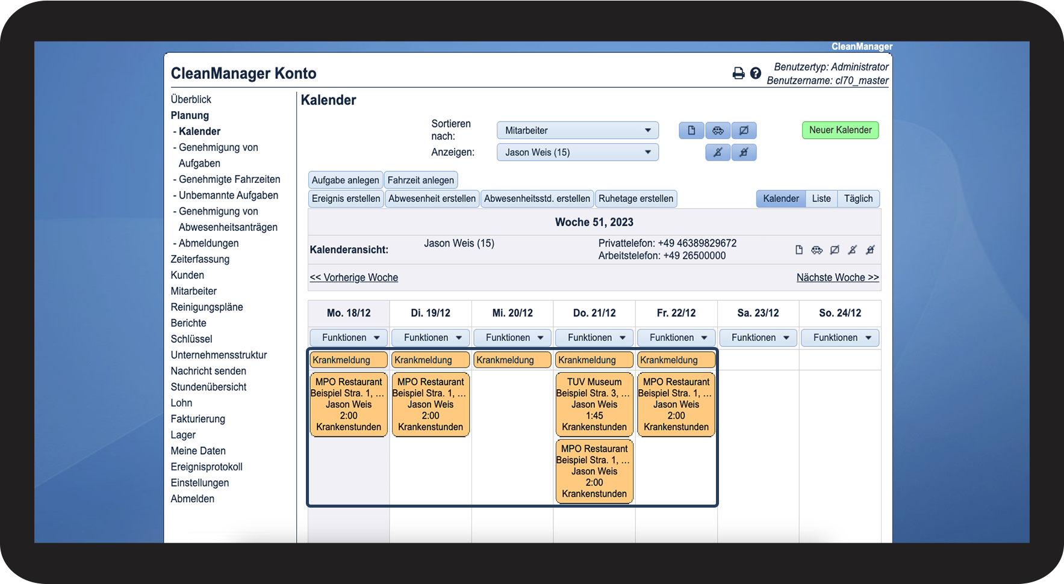
Task: Select Krankmeldung entry on Fr. 22/12
Action: (x=676, y=360)
